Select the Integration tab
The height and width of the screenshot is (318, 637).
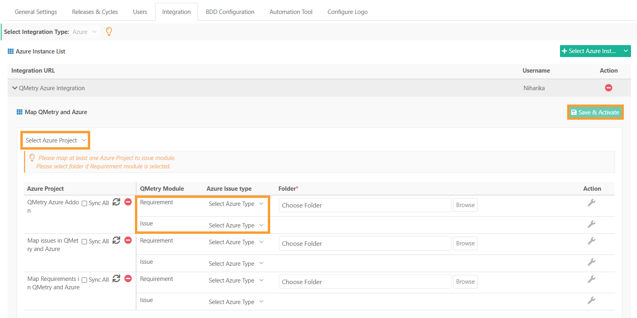[x=176, y=12]
